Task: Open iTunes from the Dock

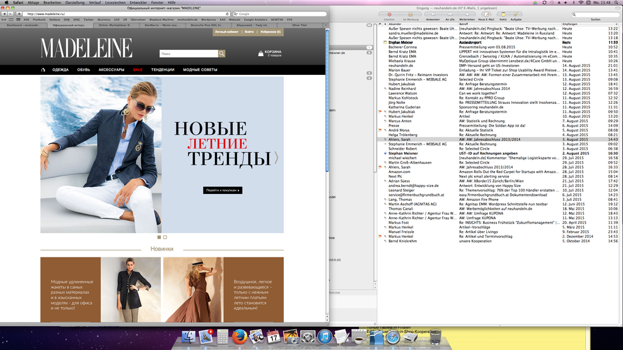Action: [x=325, y=337]
